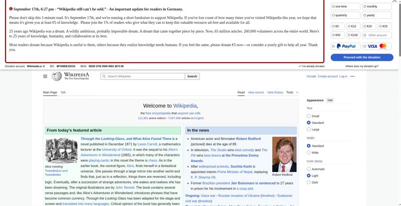The width and height of the screenshot is (401, 206).
Task: Click the Donate link
Action: click(311, 76)
